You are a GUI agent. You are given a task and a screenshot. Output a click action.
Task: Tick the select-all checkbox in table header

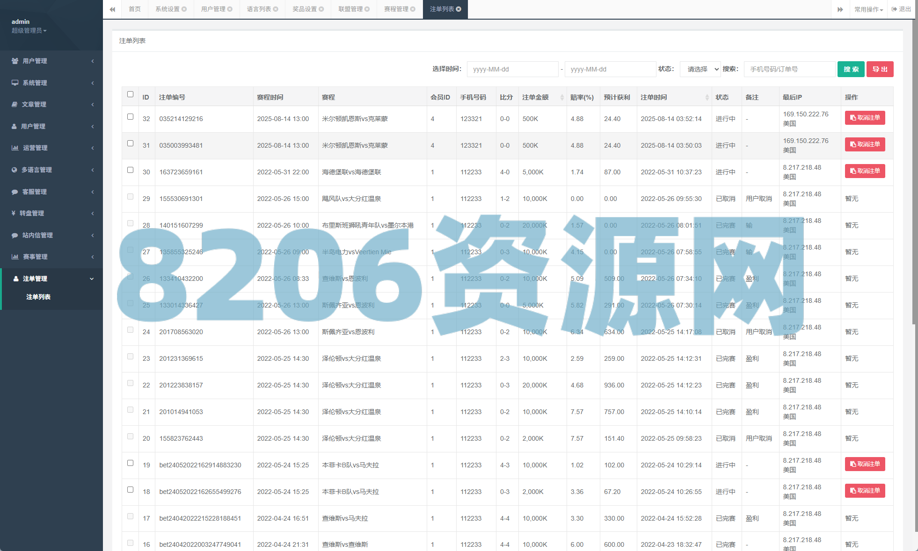131,94
